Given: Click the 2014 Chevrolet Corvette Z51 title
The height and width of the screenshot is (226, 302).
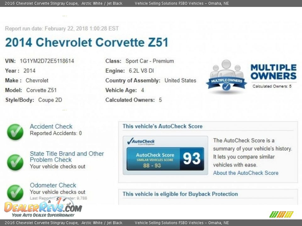Looking at the screenshot, I should coord(87,42).
